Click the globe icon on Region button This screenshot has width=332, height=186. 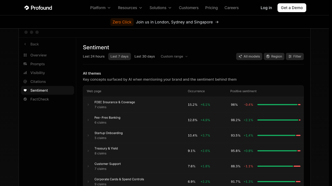[268, 56]
